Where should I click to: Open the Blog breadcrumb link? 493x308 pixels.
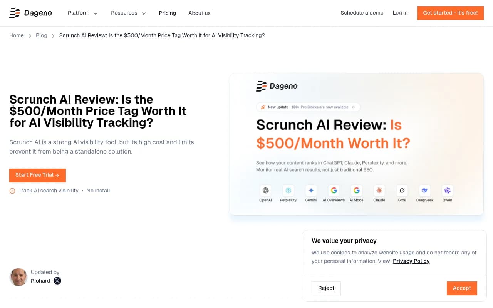[42, 35]
